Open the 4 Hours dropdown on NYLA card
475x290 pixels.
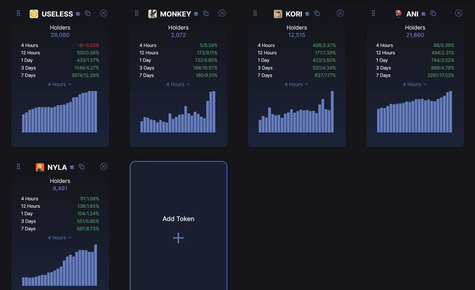59,237
